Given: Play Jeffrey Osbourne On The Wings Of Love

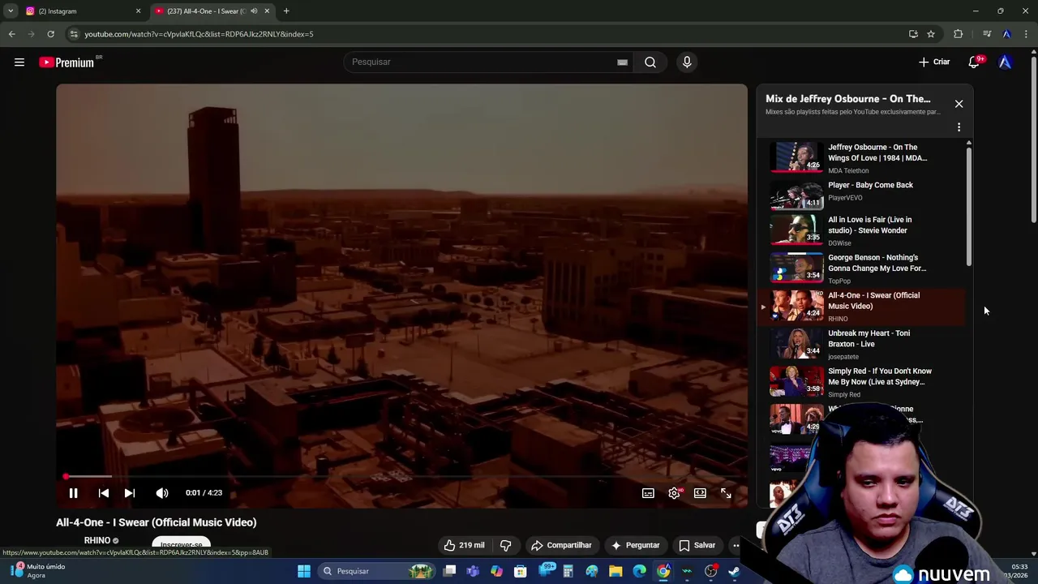Looking at the screenshot, I should 863,158.
